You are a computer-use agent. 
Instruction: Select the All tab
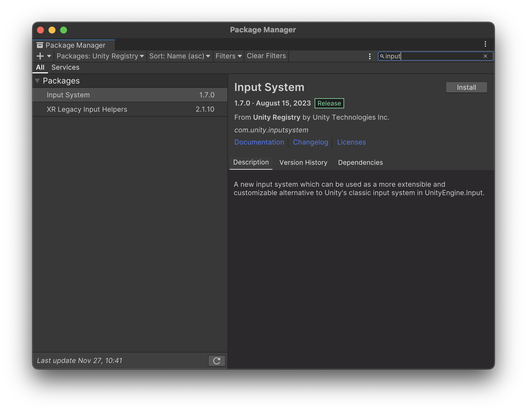click(40, 67)
